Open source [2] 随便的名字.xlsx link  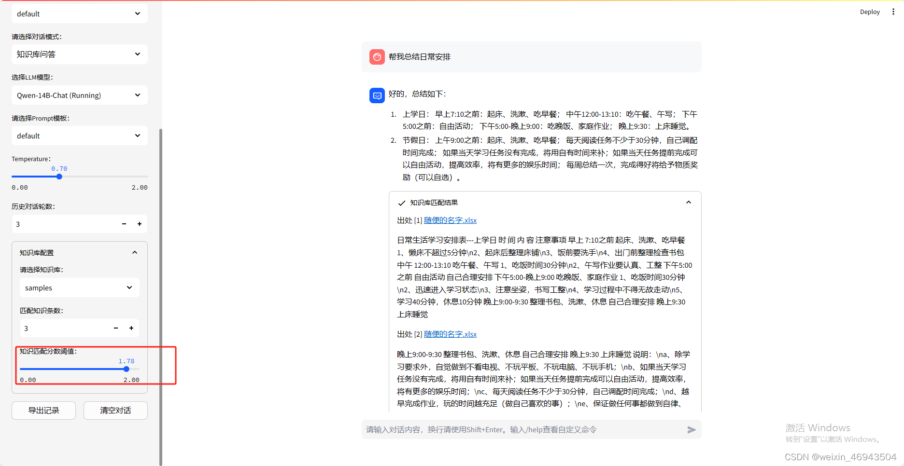coord(450,334)
